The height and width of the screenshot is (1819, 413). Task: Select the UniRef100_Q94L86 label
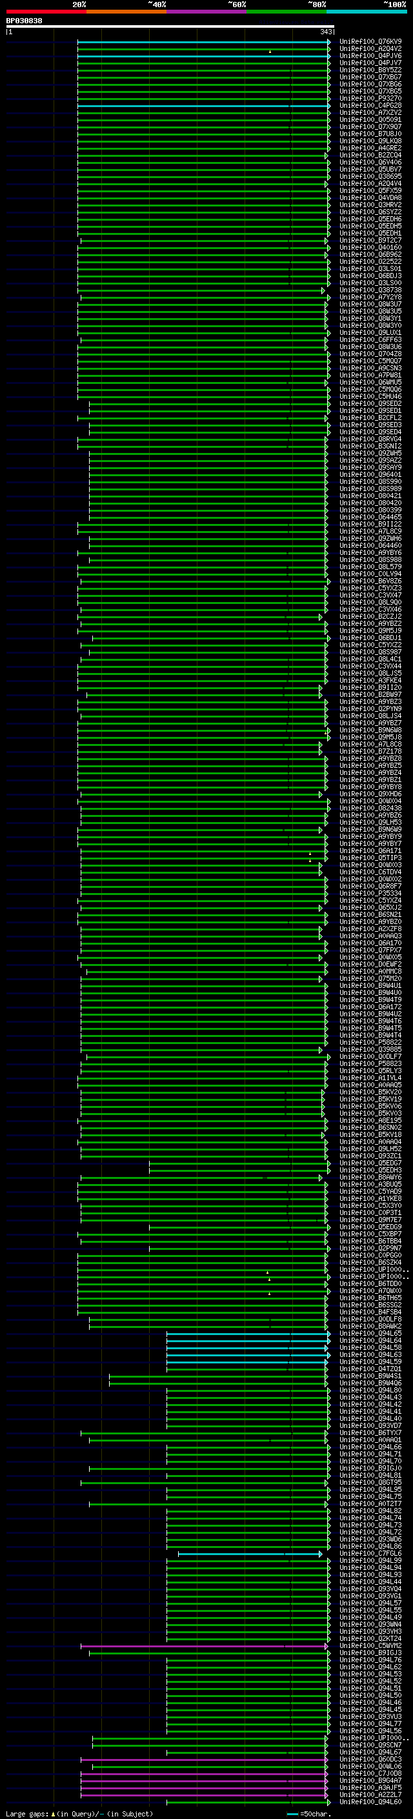370,1547
